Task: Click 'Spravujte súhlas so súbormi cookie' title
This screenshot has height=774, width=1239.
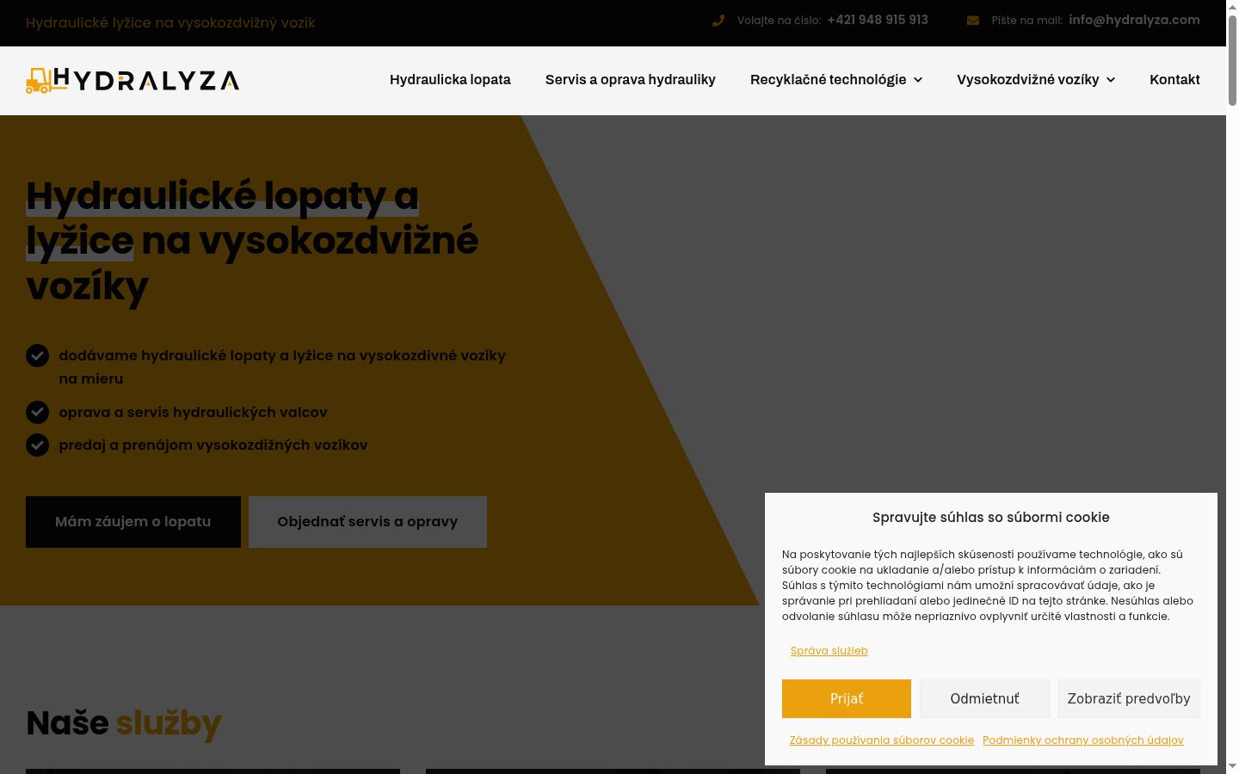Action: (x=991, y=518)
